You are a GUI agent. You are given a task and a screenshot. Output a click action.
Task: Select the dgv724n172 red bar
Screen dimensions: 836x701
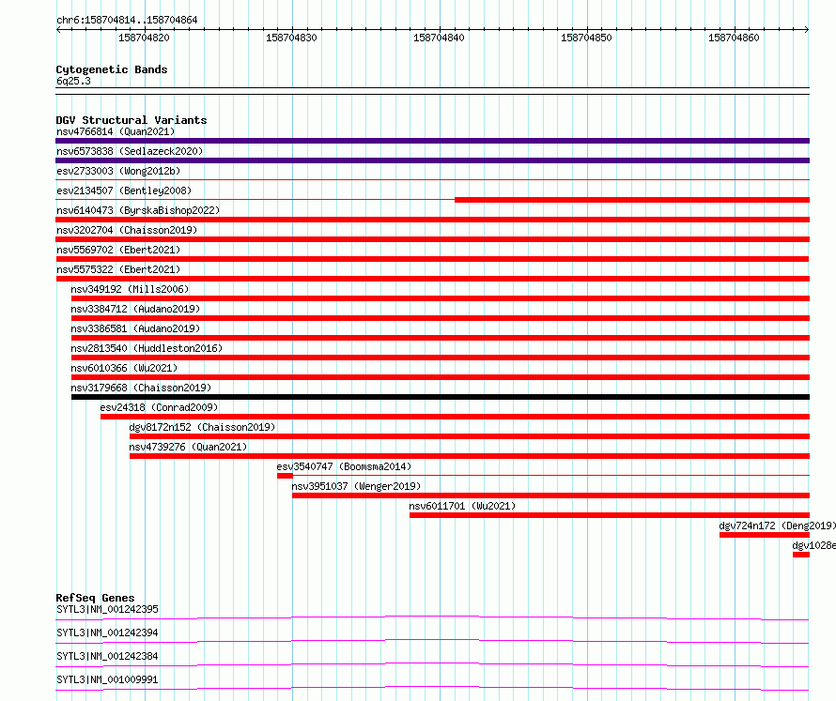(x=765, y=535)
